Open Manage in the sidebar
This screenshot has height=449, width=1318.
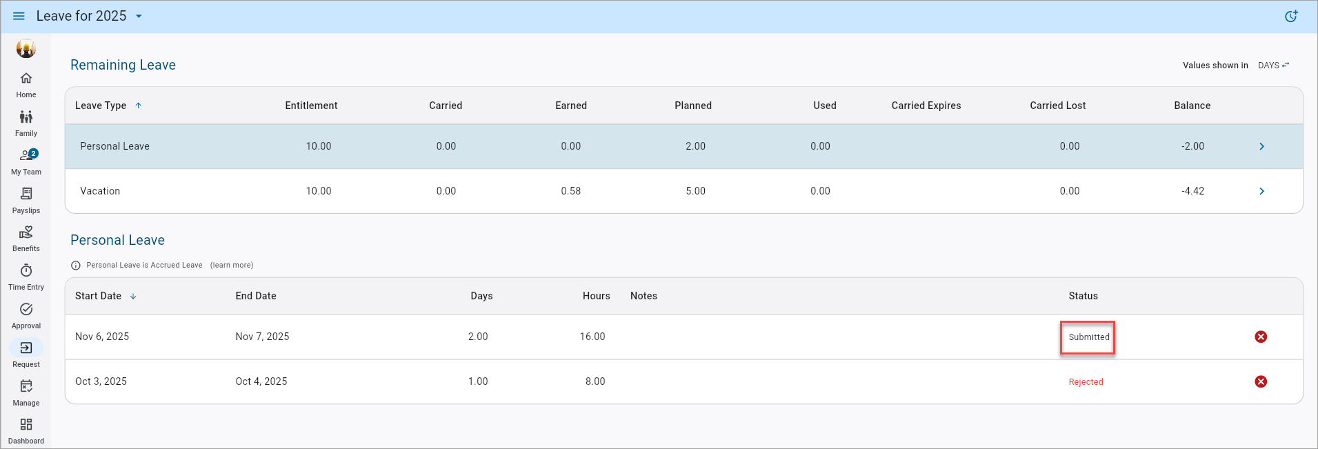(26, 387)
